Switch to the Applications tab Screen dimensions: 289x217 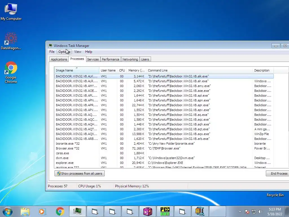tap(59, 59)
